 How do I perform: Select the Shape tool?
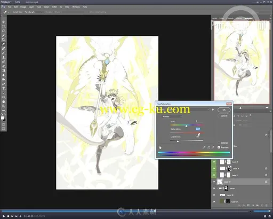point(3,97)
